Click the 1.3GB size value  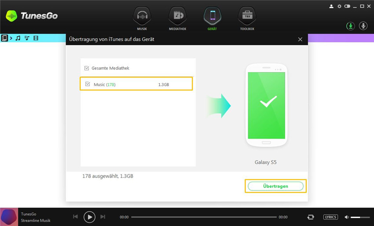[164, 84]
